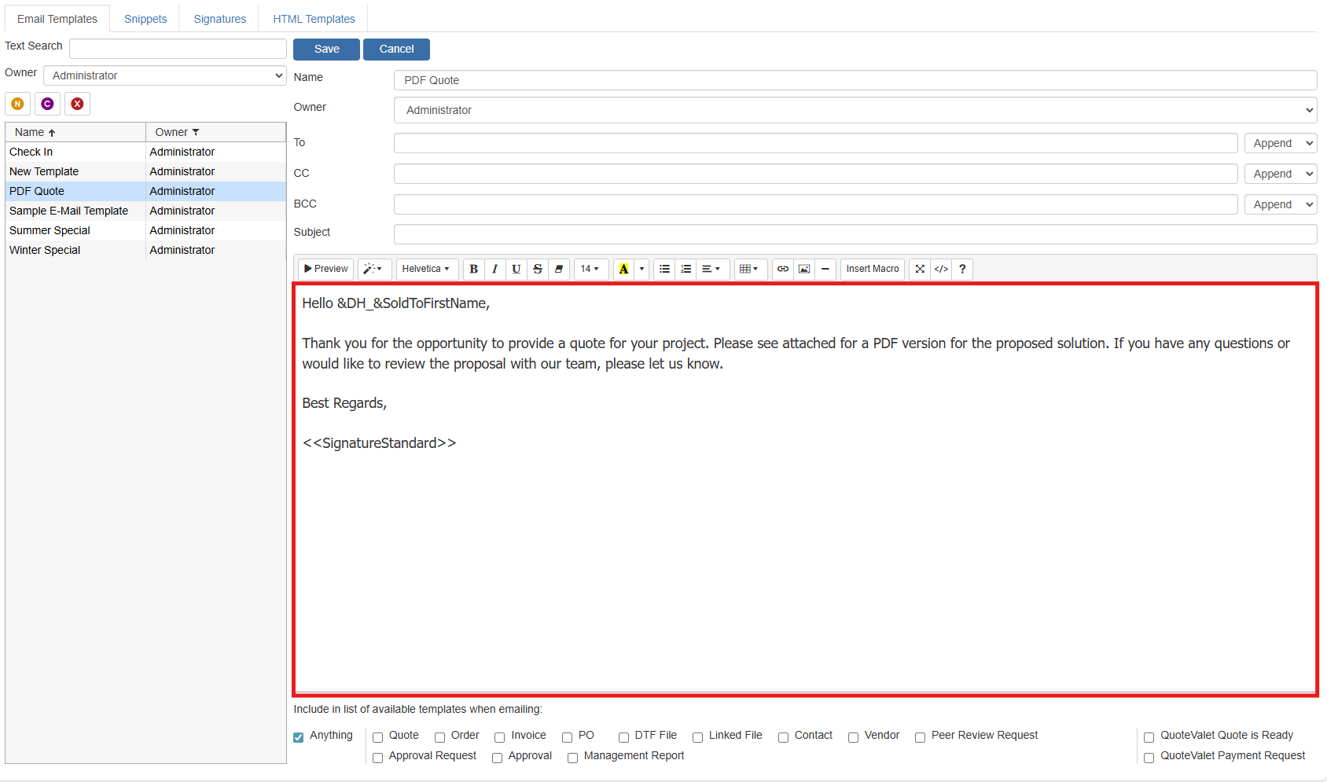Insert a hyperlink using the link icon
The height and width of the screenshot is (782, 1327).
783,269
